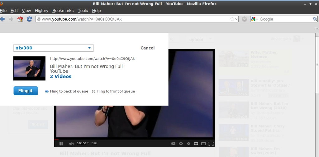This screenshot has height=157, width=319.
Task: Click the Firefox Home button
Action: pos(20,19)
